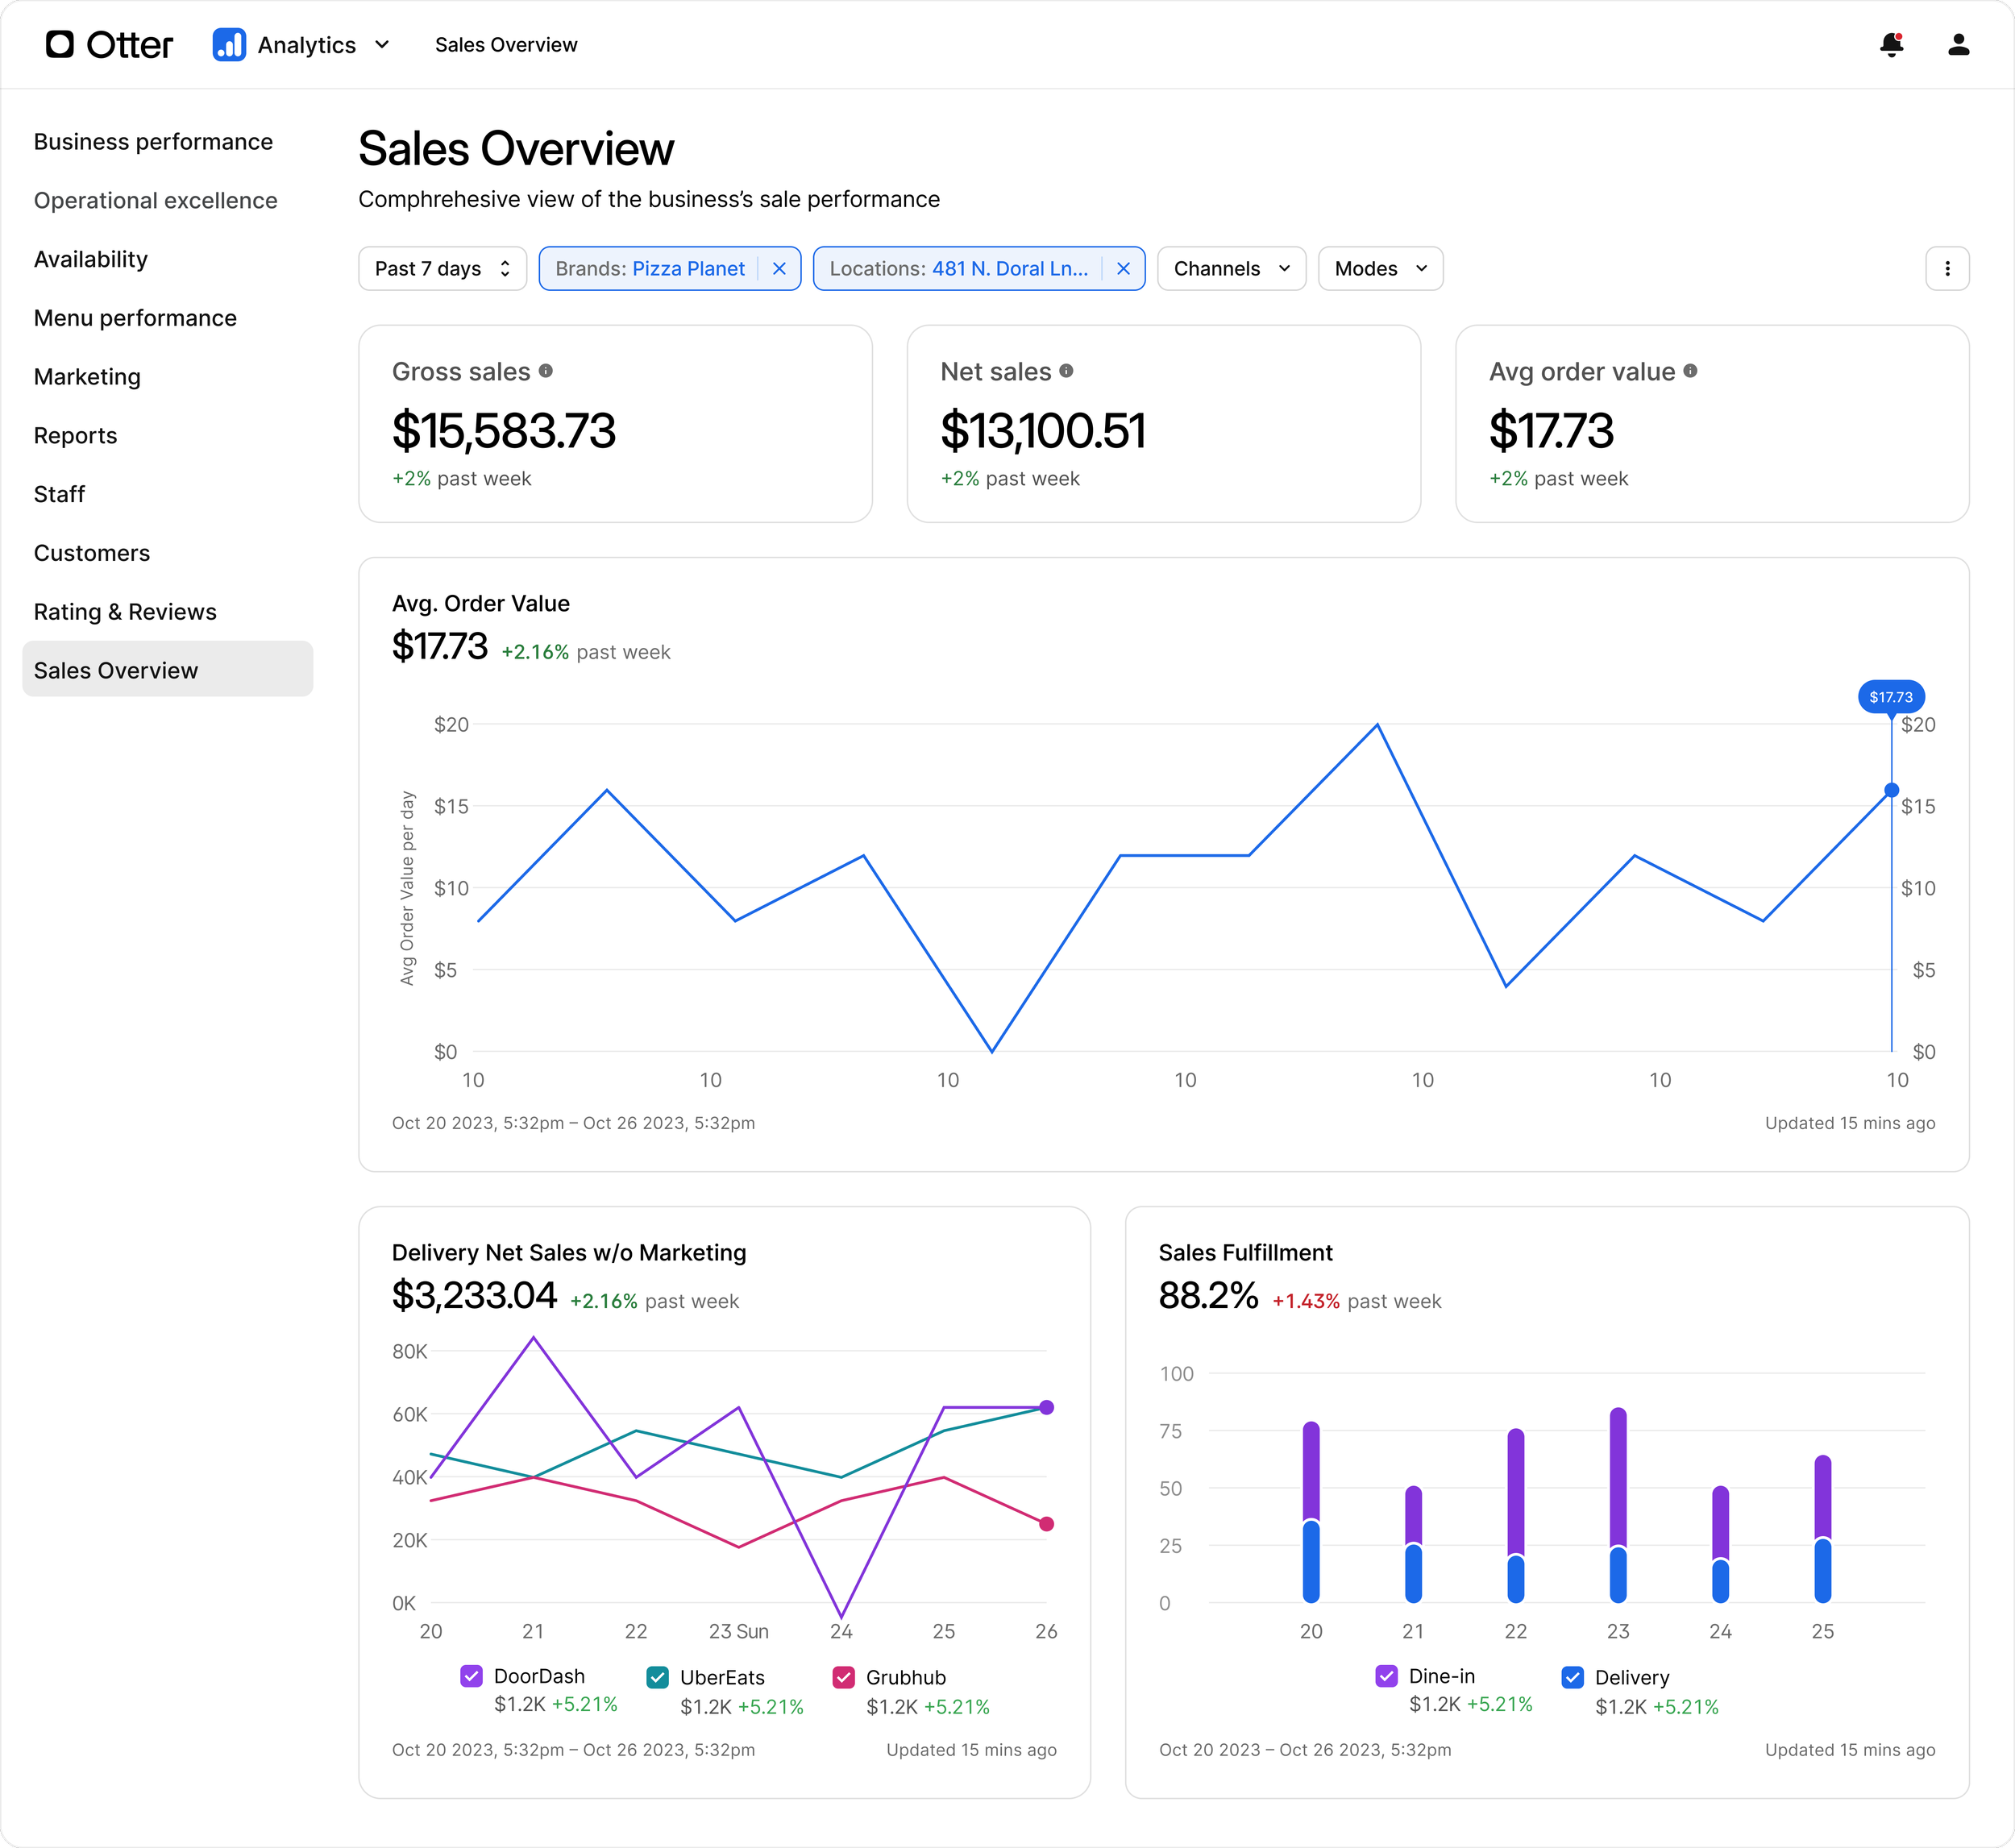Click the Avg order value info icon
This screenshot has width=2015, height=1848.
click(1690, 371)
